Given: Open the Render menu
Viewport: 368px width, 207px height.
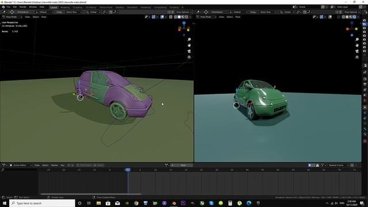Looking at the screenshot, I should click(23, 7).
